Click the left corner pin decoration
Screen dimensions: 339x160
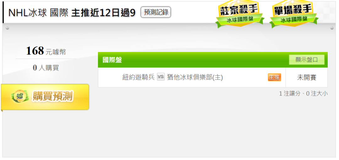pyautogui.click(x=7, y=28)
